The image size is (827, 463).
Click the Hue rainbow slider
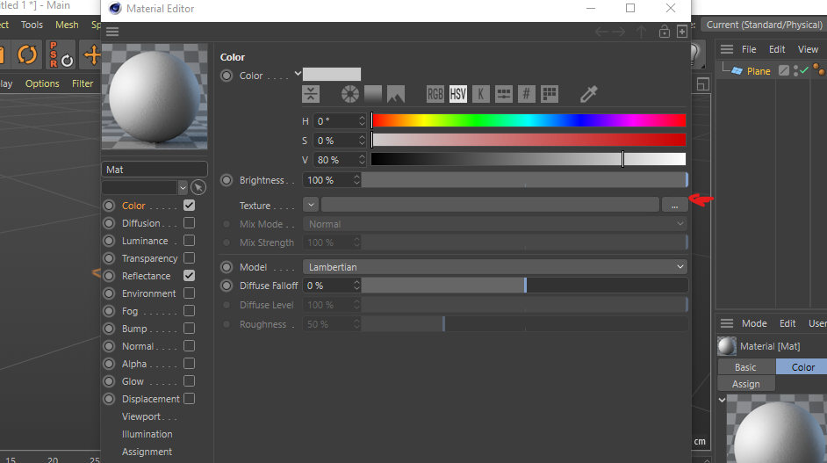[529, 120]
